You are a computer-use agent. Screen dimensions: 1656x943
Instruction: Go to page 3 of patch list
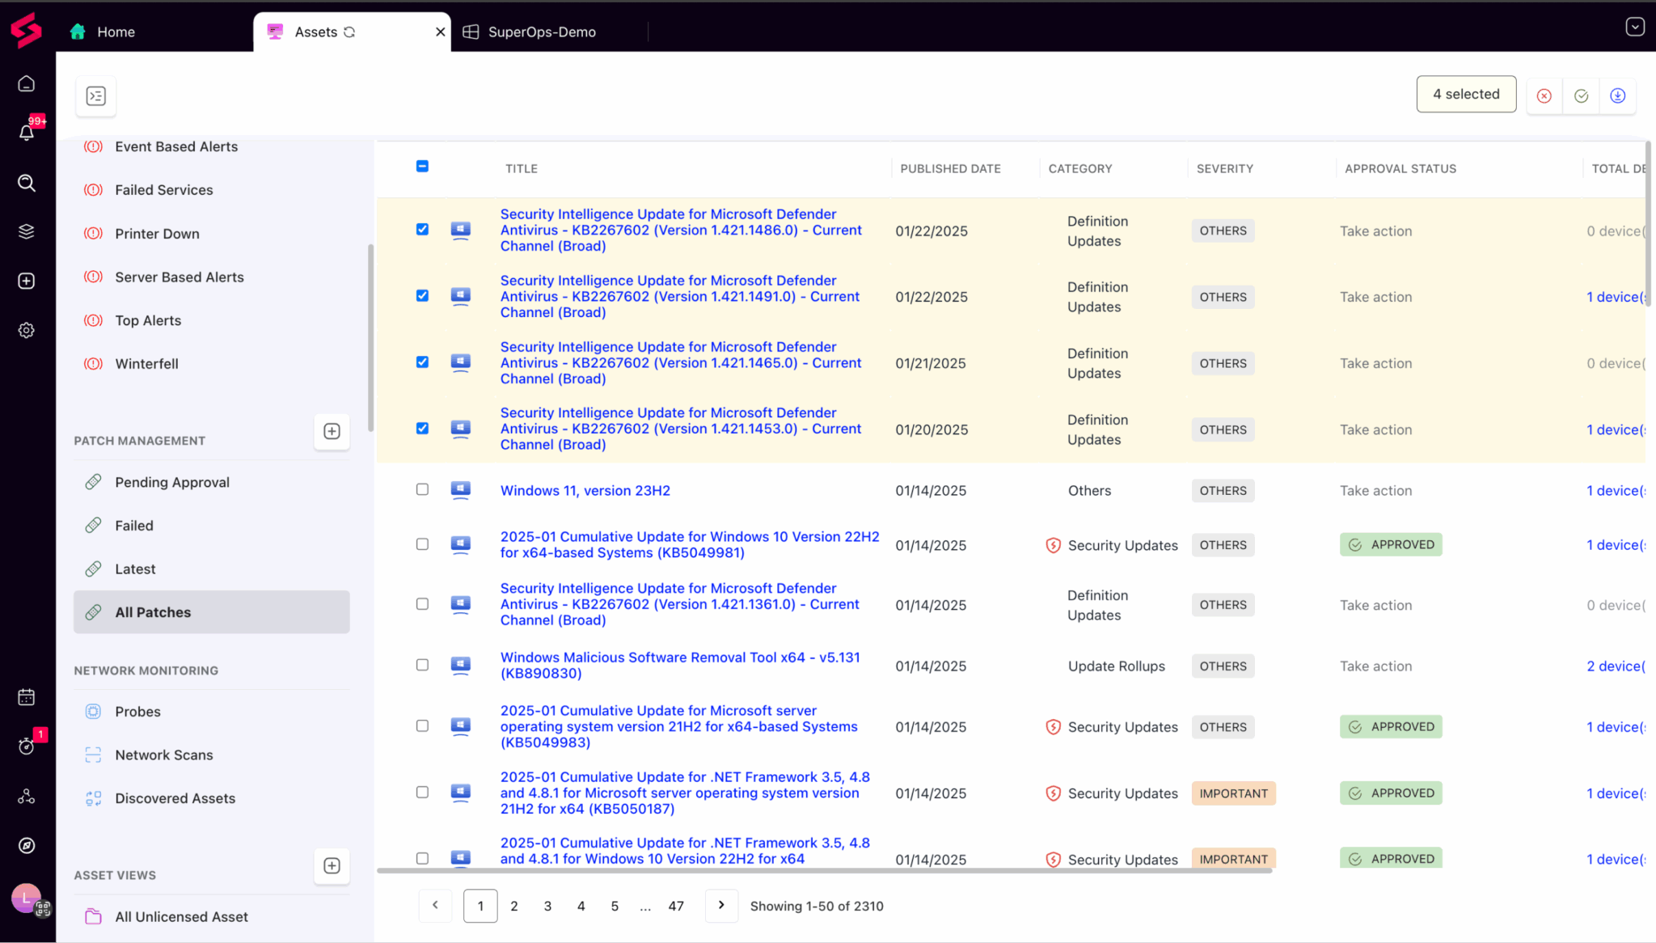point(547,906)
